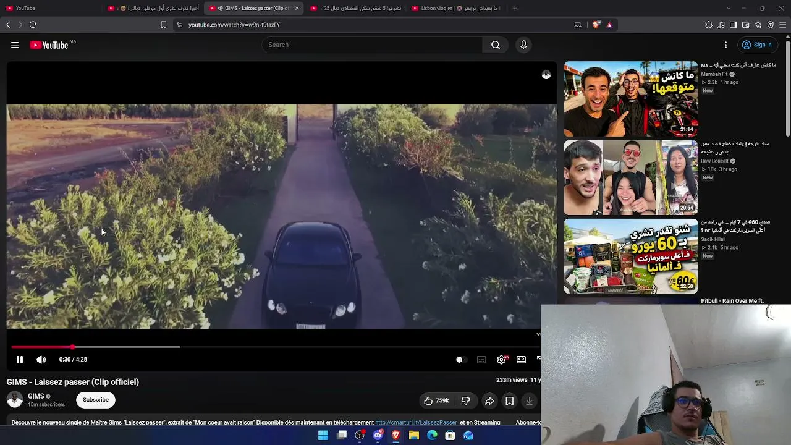The width and height of the screenshot is (791, 445).
Task: Open the smarturl.it/LaissezPasser link
Action: pos(416,423)
